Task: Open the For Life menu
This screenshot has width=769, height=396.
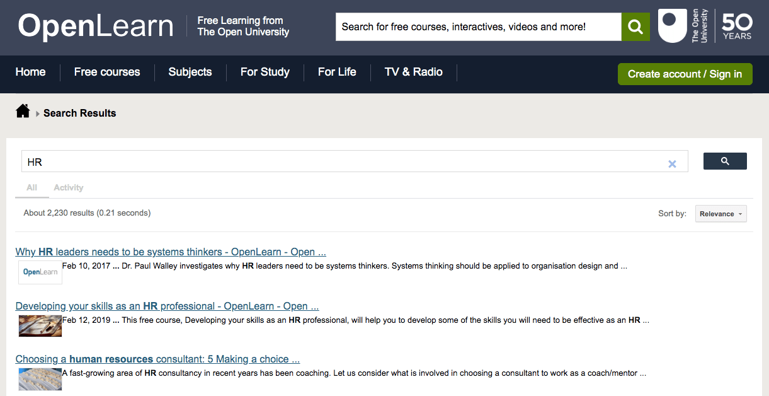Action: coord(337,72)
